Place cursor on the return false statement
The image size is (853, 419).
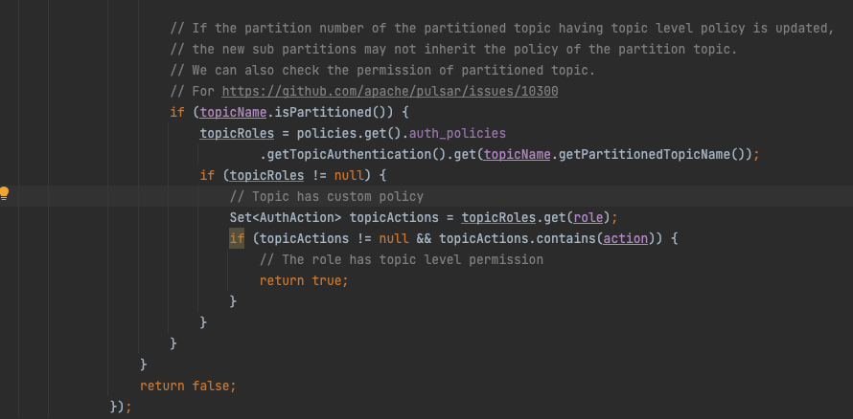pyautogui.click(x=188, y=386)
